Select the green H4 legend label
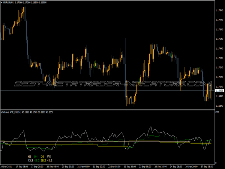Viewport: 225px width, 169px height. 36,157
